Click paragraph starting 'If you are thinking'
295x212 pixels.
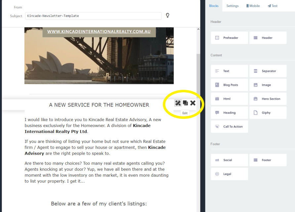pyautogui.click(x=95, y=147)
